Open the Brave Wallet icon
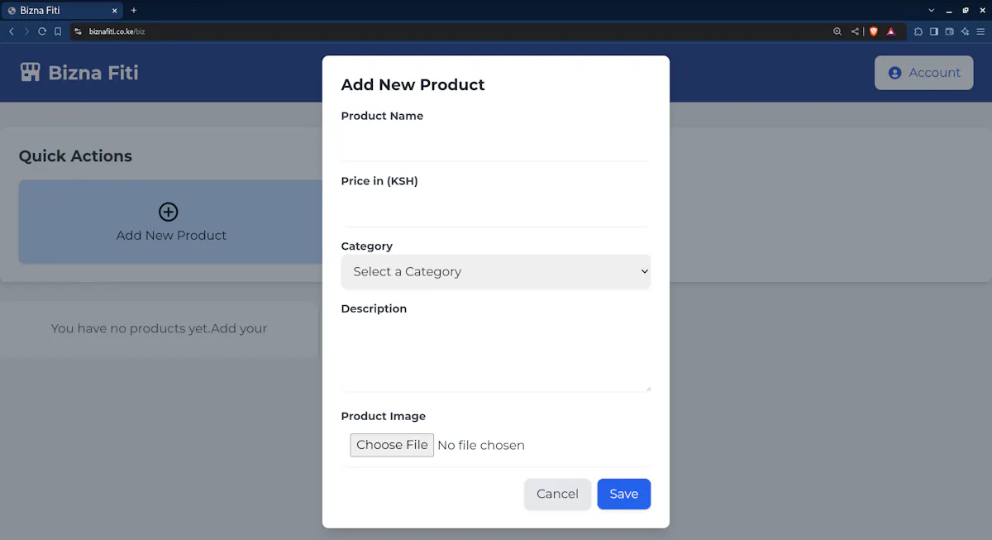The height and width of the screenshot is (540, 992). tap(950, 31)
